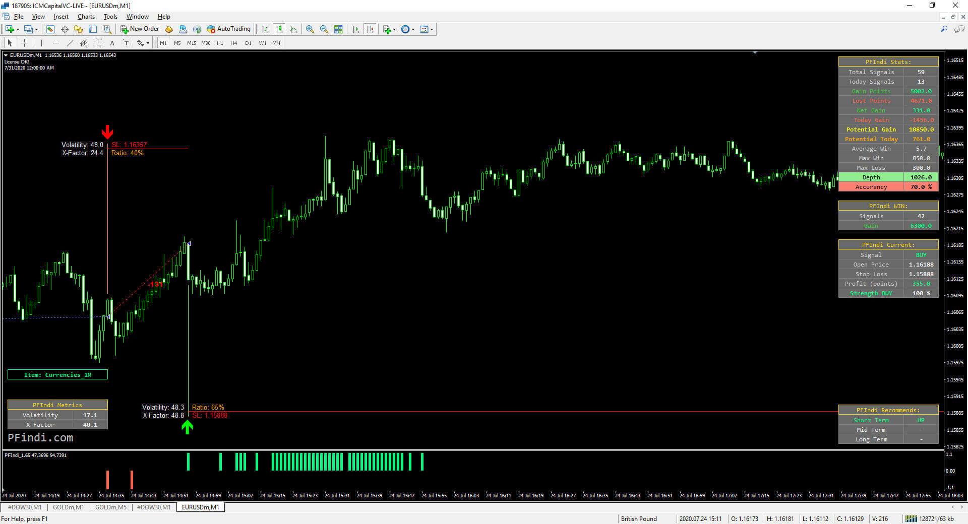Click the Tile Windows icon

pos(338,29)
